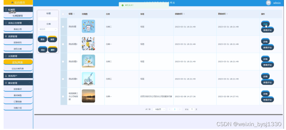
Task: Open 资讯分类 in the sidebar
Action: click(x=18, y=49)
